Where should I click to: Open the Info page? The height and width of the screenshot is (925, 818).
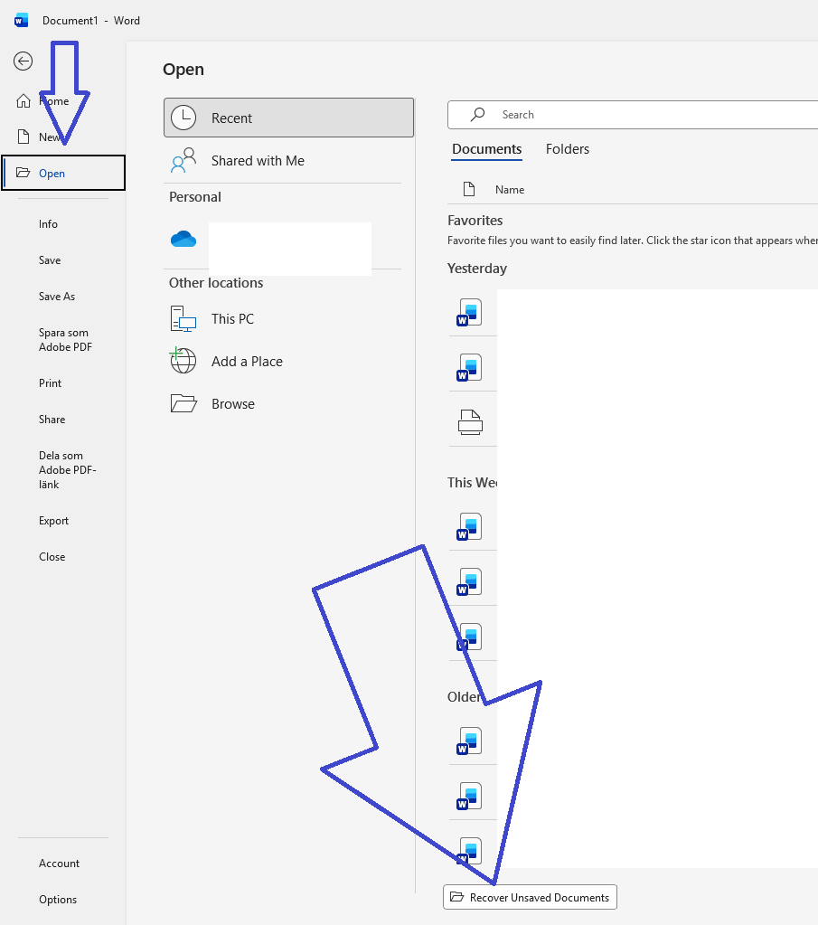49,224
